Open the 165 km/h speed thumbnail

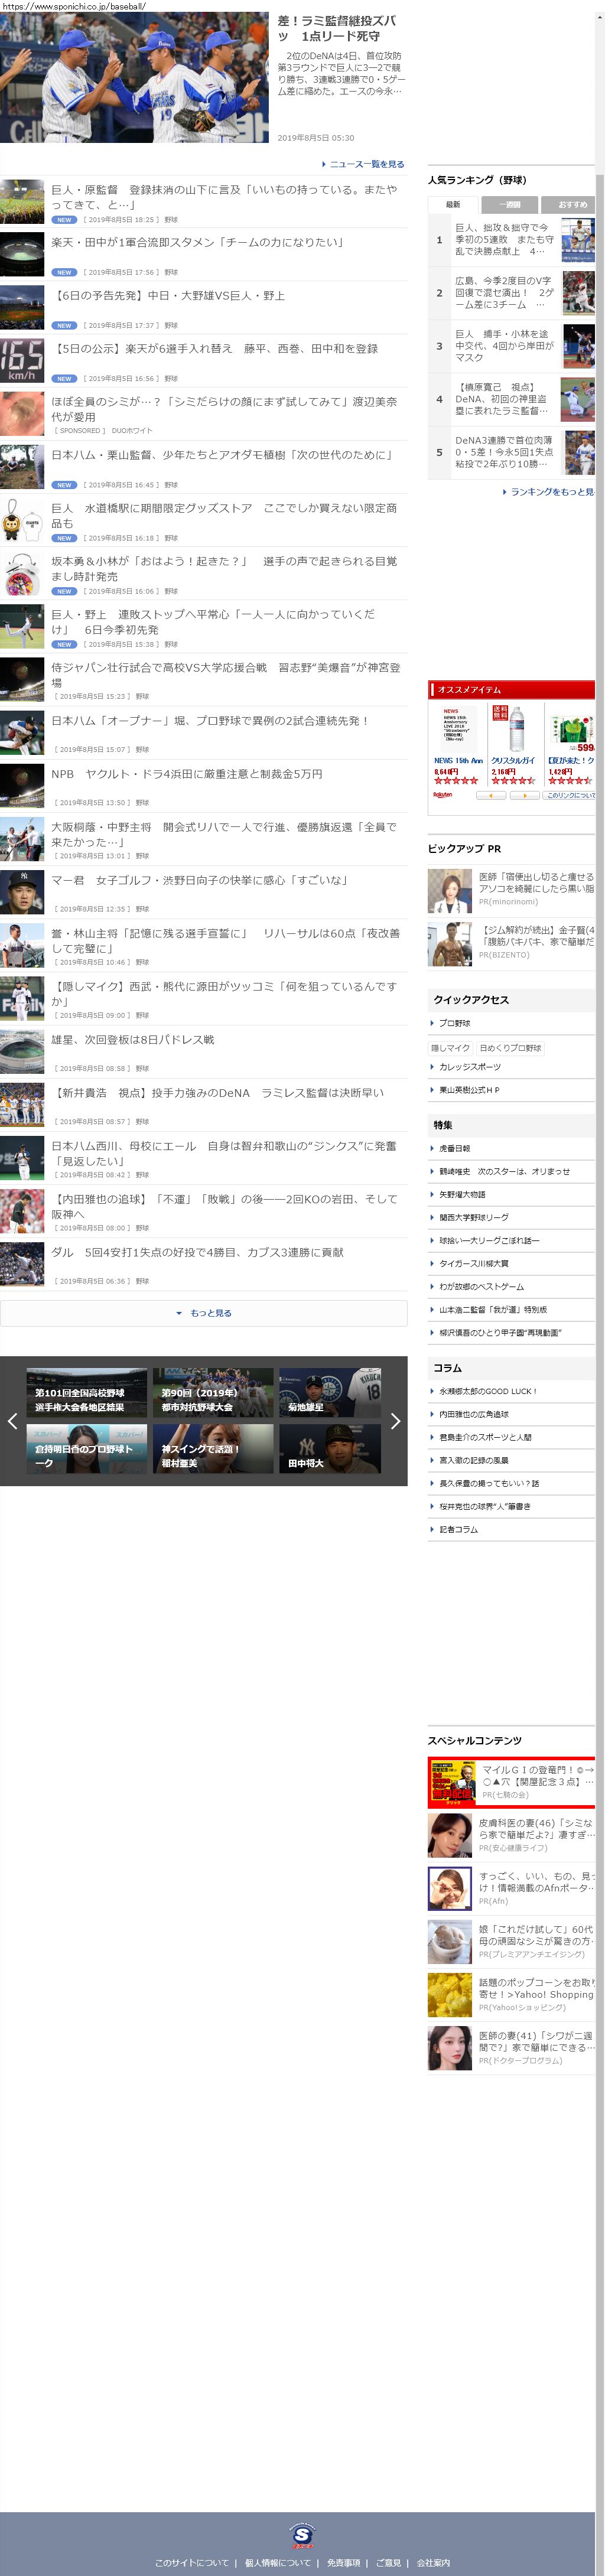click(x=22, y=362)
